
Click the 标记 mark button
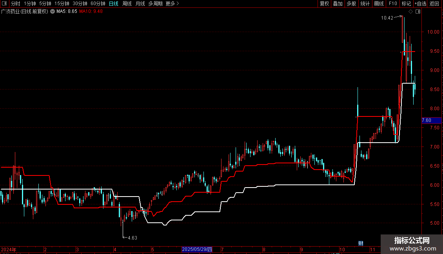[406, 4]
